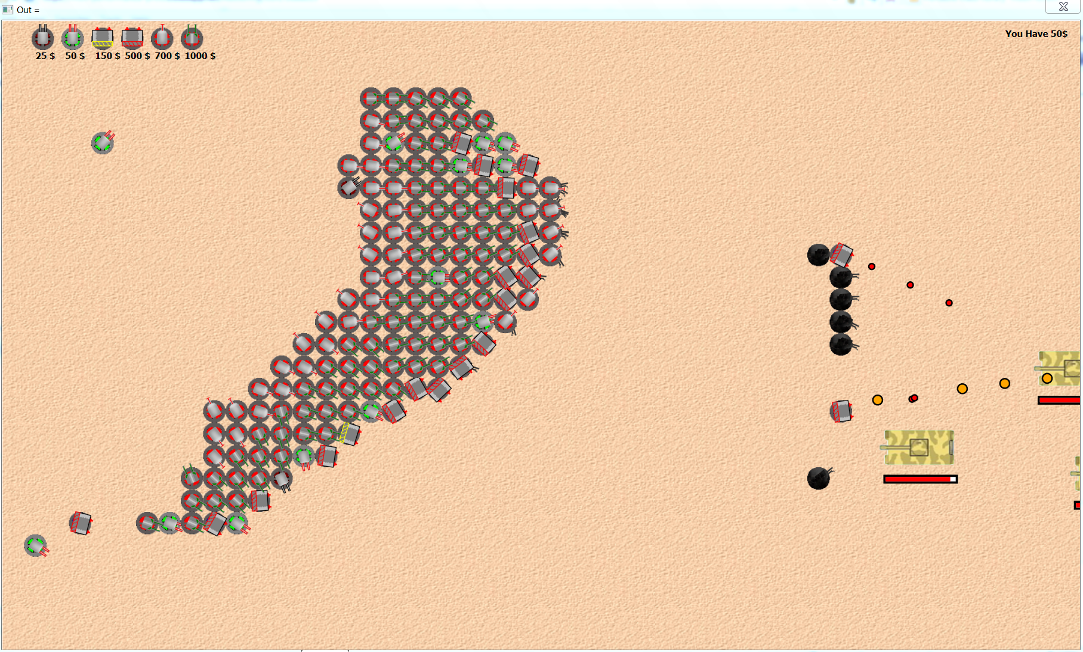Click the red-striped tower beside the black bombs
This screenshot has height=652, width=1083.
click(841, 253)
